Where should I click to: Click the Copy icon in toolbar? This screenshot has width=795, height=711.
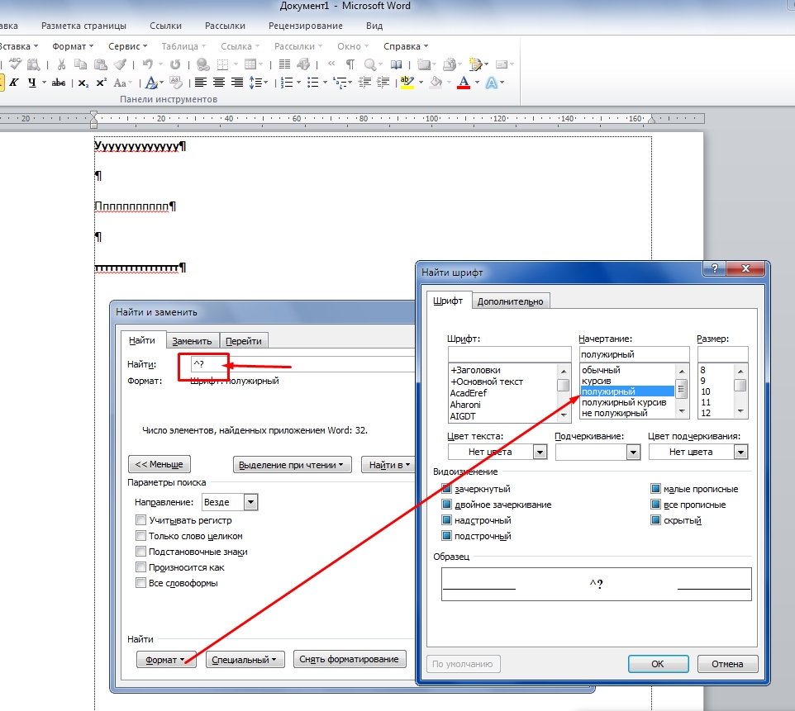coord(81,64)
